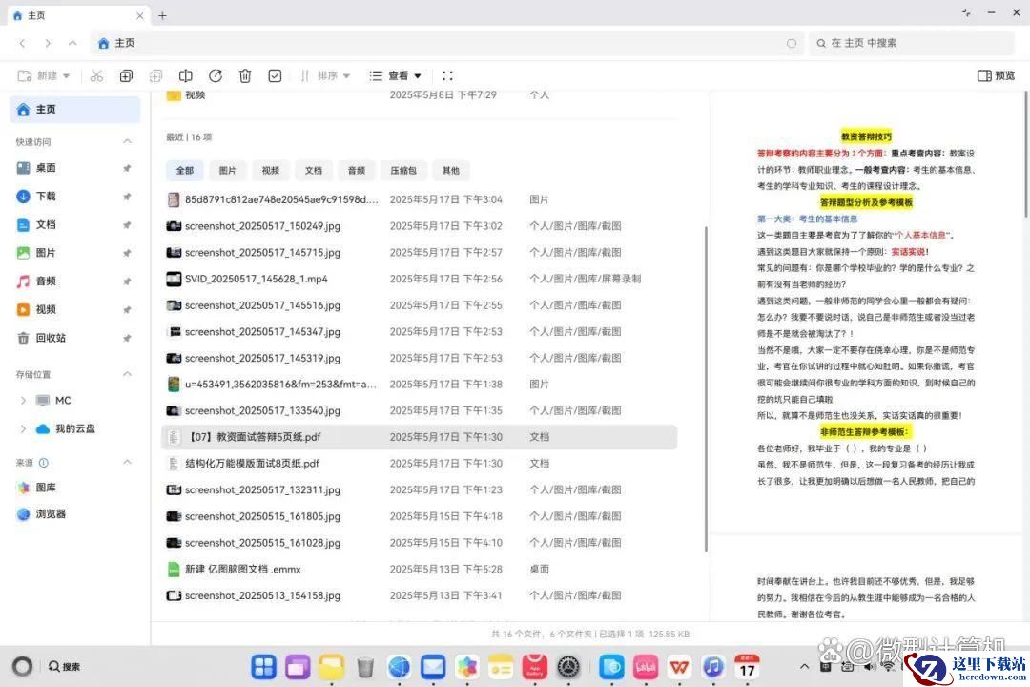The image size is (1030, 687).
Task: Click the refresh icon in the address bar
Action: (x=792, y=43)
